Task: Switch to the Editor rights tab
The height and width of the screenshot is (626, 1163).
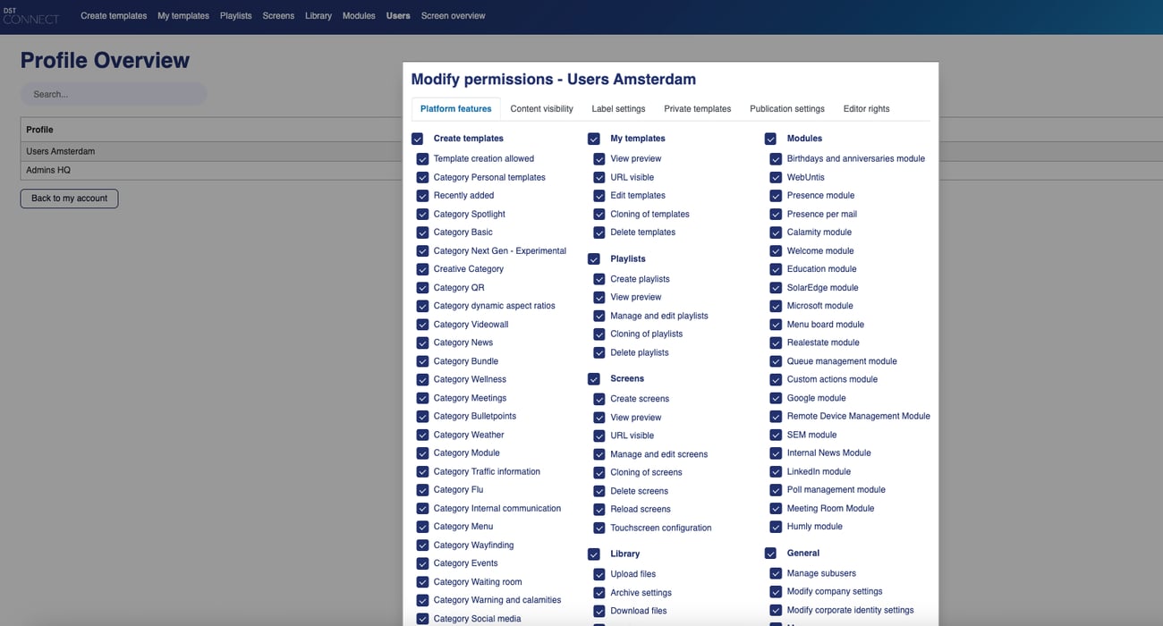Action: tap(866, 109)
